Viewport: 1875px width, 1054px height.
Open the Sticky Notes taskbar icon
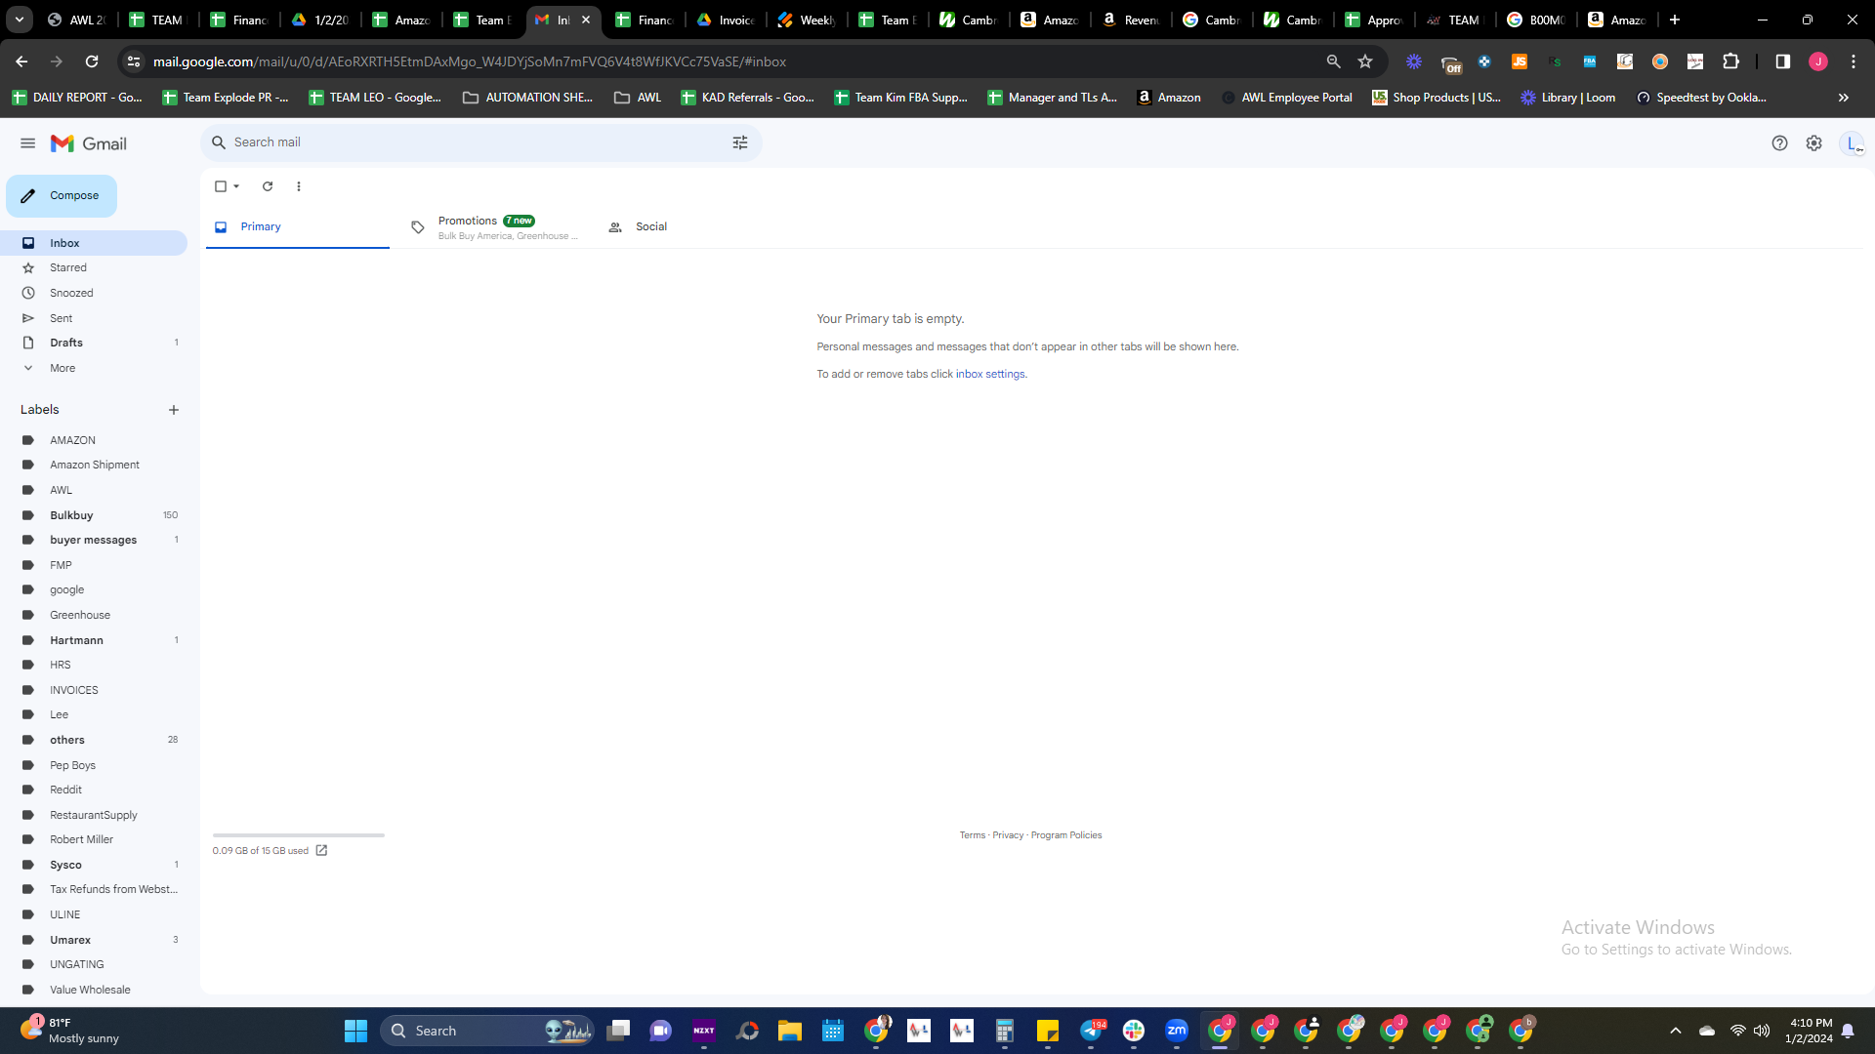[1048, 1031]
